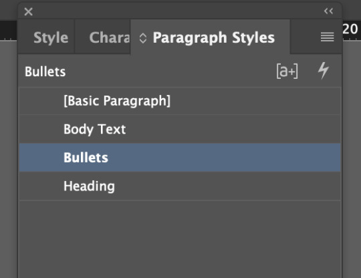Click the [a+] clear overrides icon
This screenshot has height=278, width=361.
pyautogui.click(x=287, y=71)
